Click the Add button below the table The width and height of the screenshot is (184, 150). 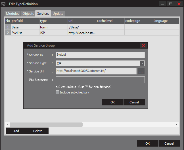(x=16, y=131)
